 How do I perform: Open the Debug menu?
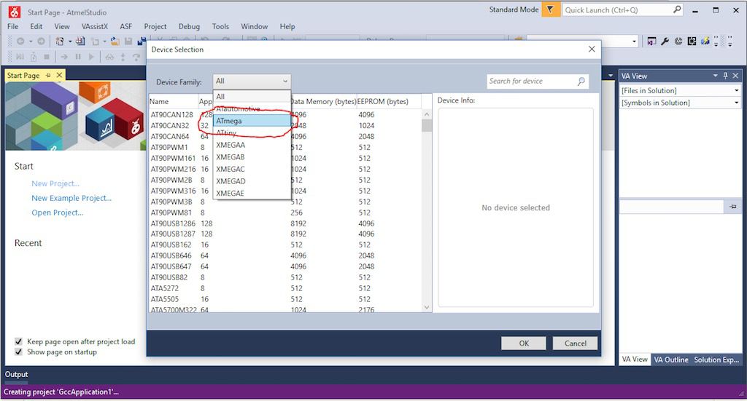tap(189, 27)
